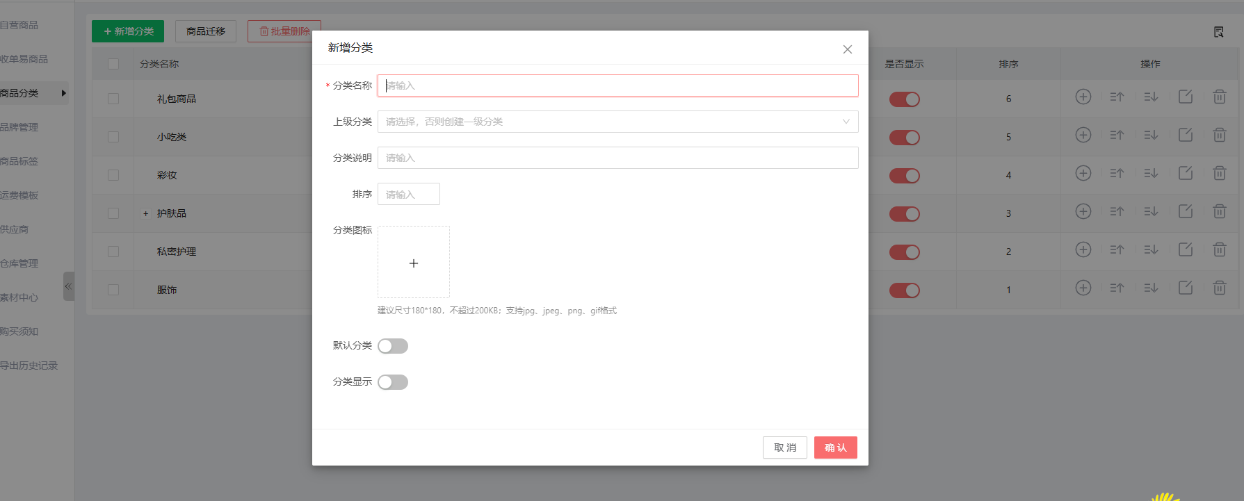
Task: Enable the 默认分类 switch
Action: pyautogui.click(x=393, y=346)
